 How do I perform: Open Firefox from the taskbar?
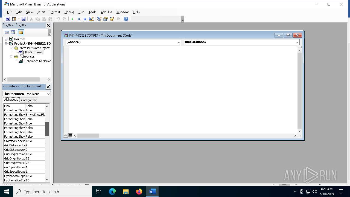139,192
